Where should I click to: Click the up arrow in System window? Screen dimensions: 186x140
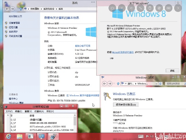pos(21,9)
